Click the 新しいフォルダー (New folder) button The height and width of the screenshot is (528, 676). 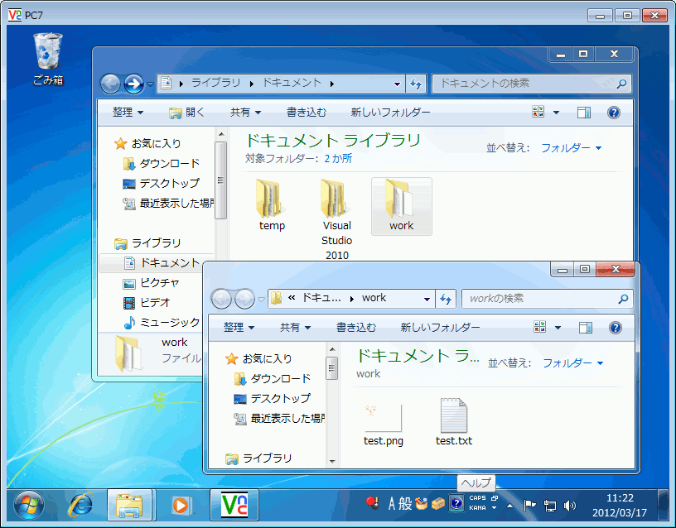(x=439, y=327)
